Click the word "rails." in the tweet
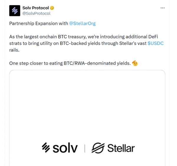The height and width of the screenshot is (166, 177). click(14, 50)
